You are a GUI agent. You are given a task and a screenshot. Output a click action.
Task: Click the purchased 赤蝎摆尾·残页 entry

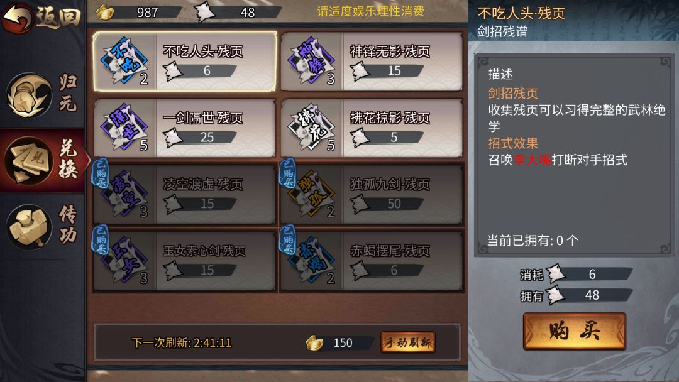click(x=371, y=261)
